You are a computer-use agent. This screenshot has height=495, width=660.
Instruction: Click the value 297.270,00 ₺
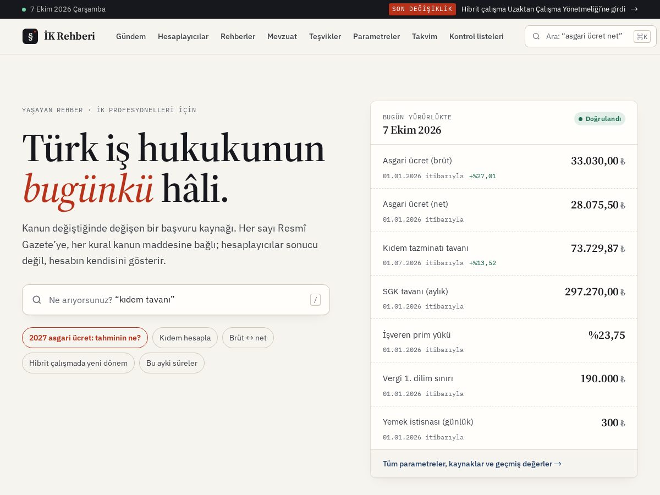click(x=595, y=292)
